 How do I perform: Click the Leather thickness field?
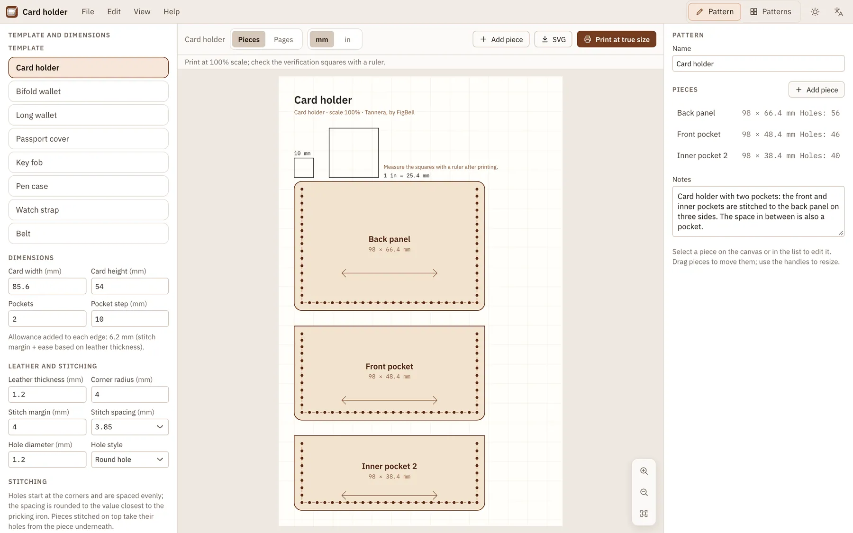(47, 394)
